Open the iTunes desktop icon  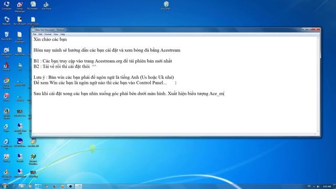pyautogui.click(x=6, y=97)
